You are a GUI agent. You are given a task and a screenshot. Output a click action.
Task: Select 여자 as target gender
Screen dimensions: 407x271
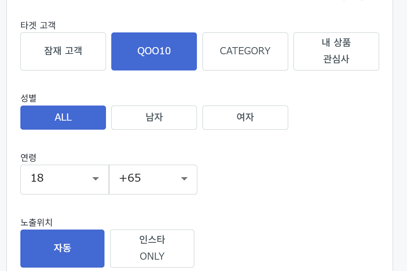tap(245, 117)
